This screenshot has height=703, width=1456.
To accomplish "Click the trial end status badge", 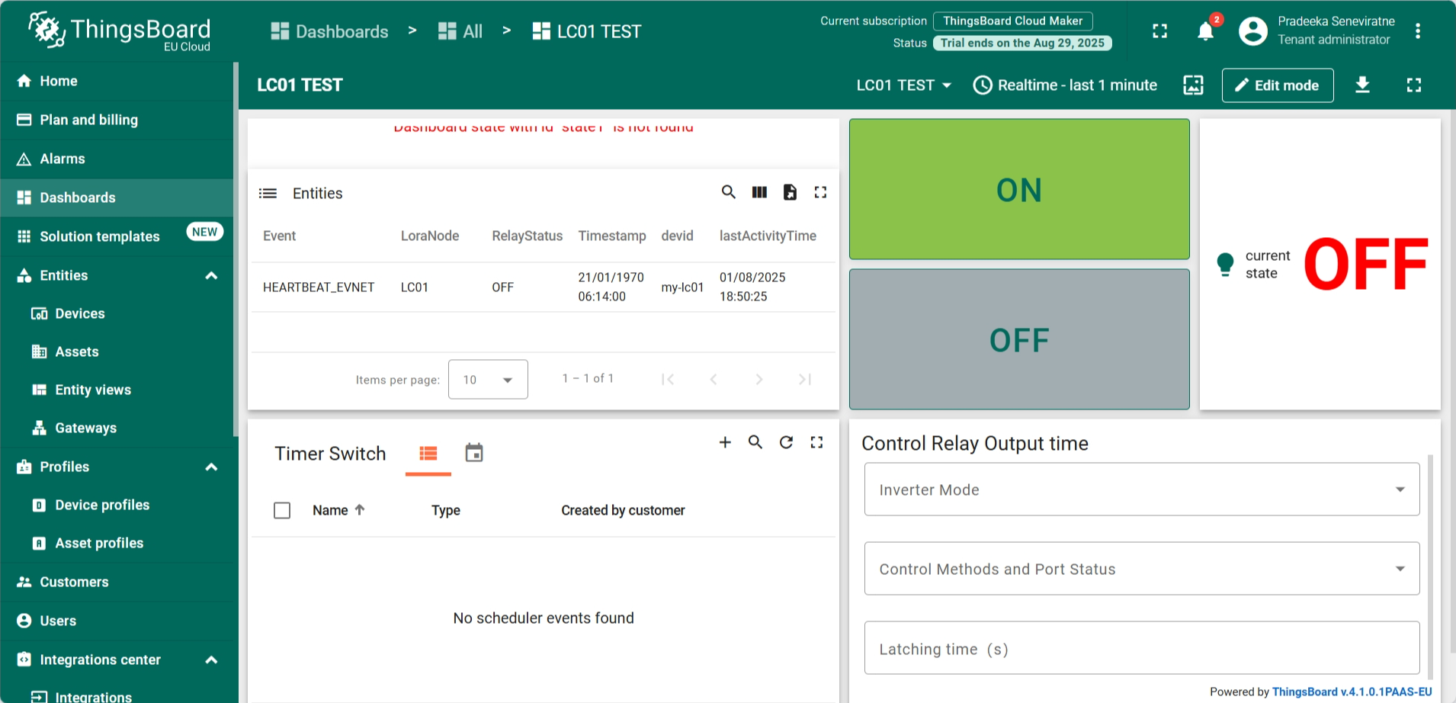I will click(1022, 43).
